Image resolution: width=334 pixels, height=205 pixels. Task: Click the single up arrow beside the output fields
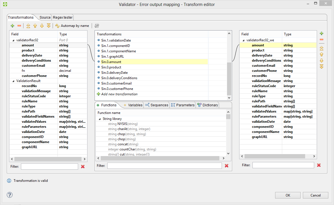(322, 54)
